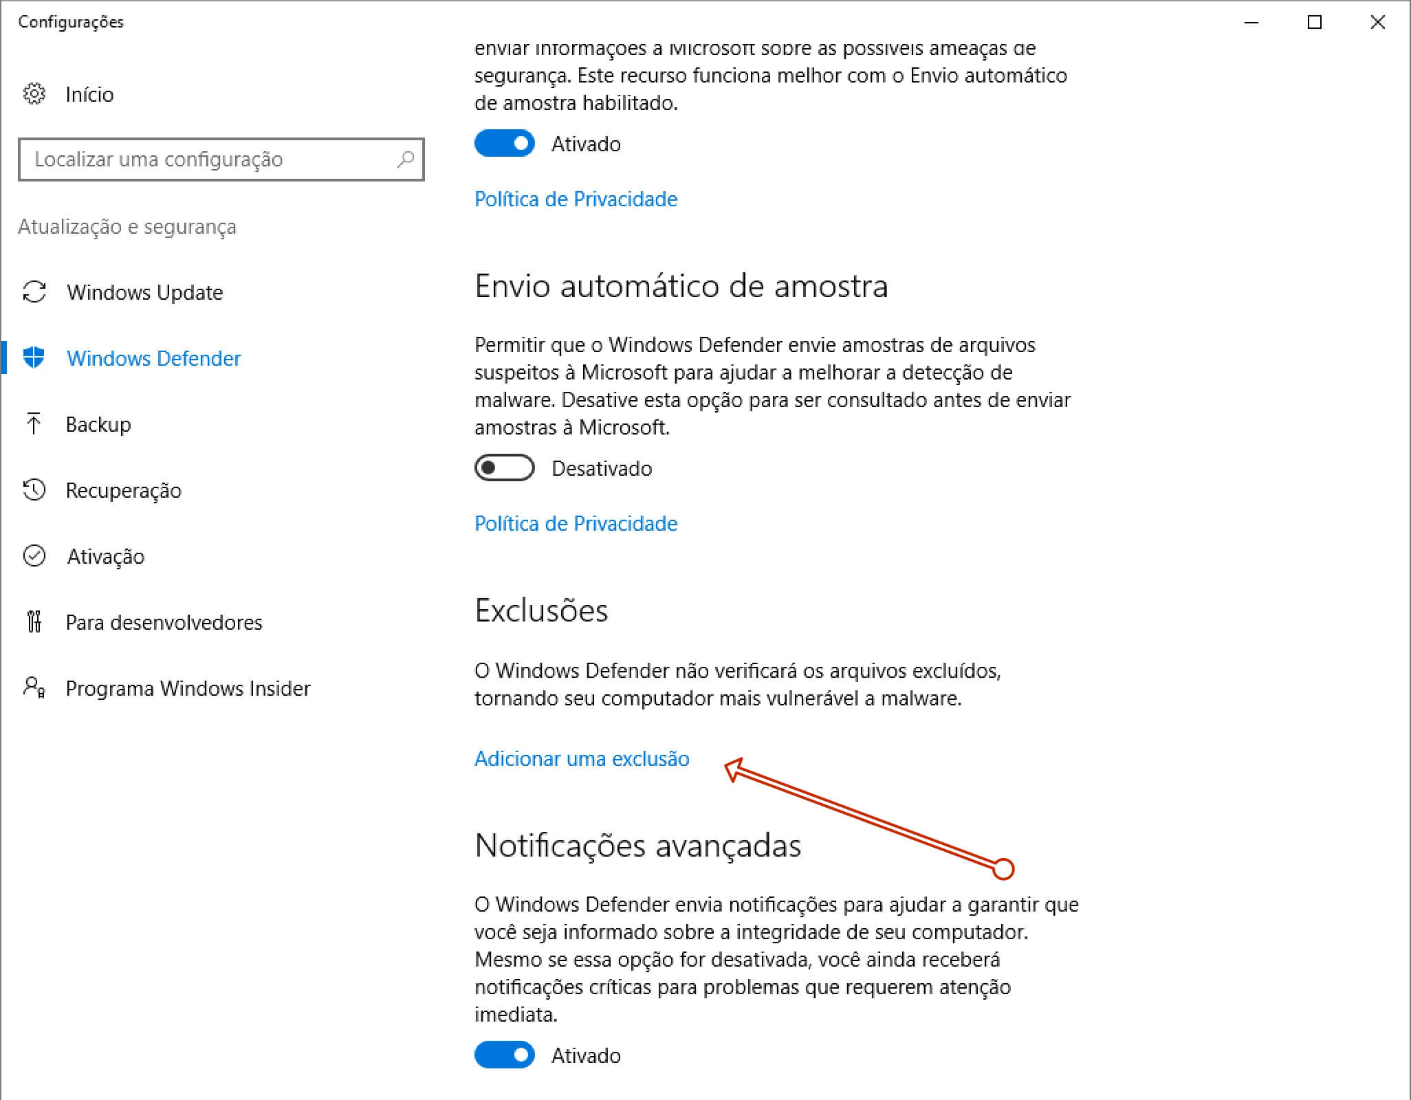The width and height of the screenshot is (1411, 1100).
Task: Click the Recuperação history clock icon
Action: click(x=34, y=489)
